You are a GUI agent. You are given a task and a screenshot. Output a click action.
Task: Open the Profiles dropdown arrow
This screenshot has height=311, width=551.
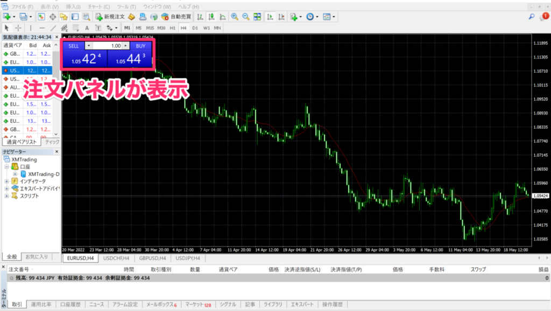tap(31, 17)
